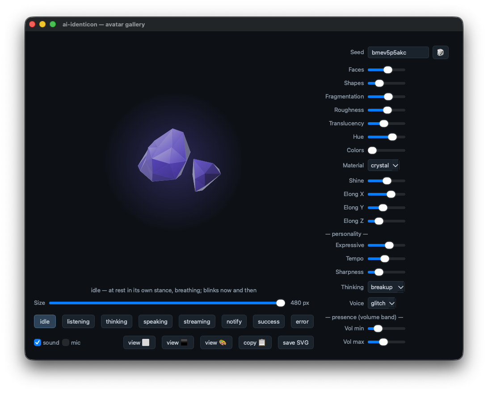Screen dimensions: 488x393
Task: Adjust the Translucency slider
Action: 386,124
